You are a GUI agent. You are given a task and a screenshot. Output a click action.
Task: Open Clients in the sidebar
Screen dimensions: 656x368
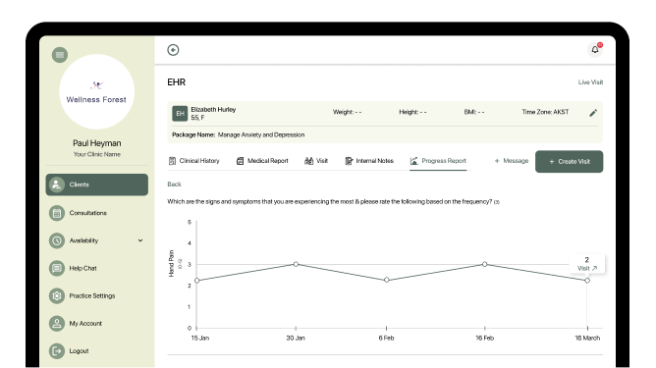pyautogui.click(x=96, y=184)
